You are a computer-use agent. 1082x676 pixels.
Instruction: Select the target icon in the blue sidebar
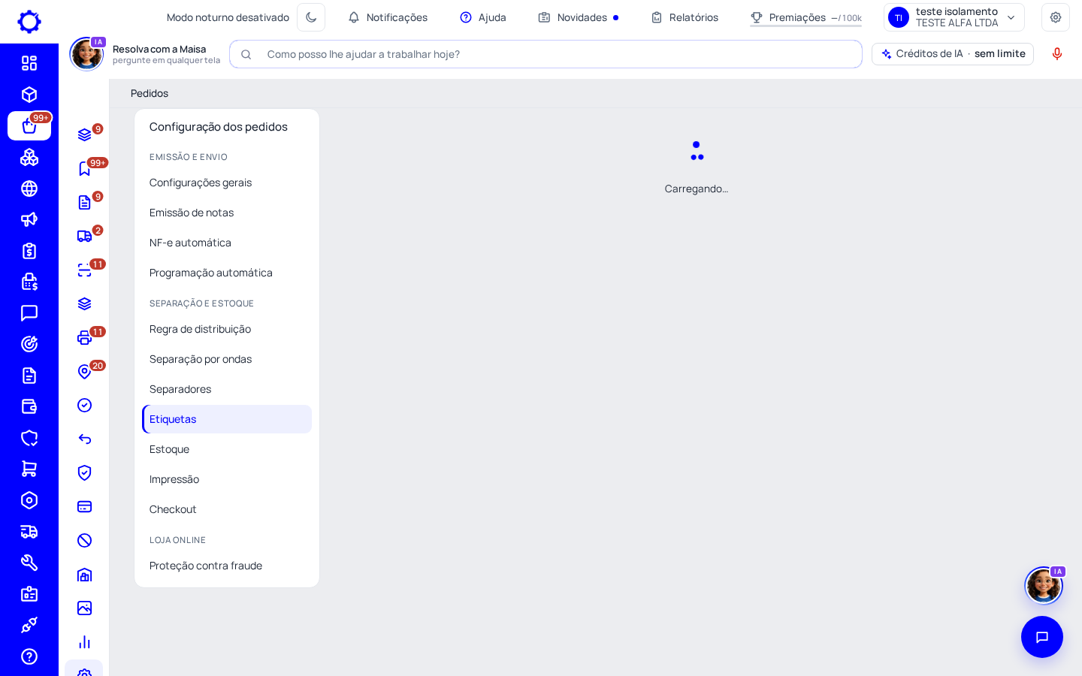(29, 344)
